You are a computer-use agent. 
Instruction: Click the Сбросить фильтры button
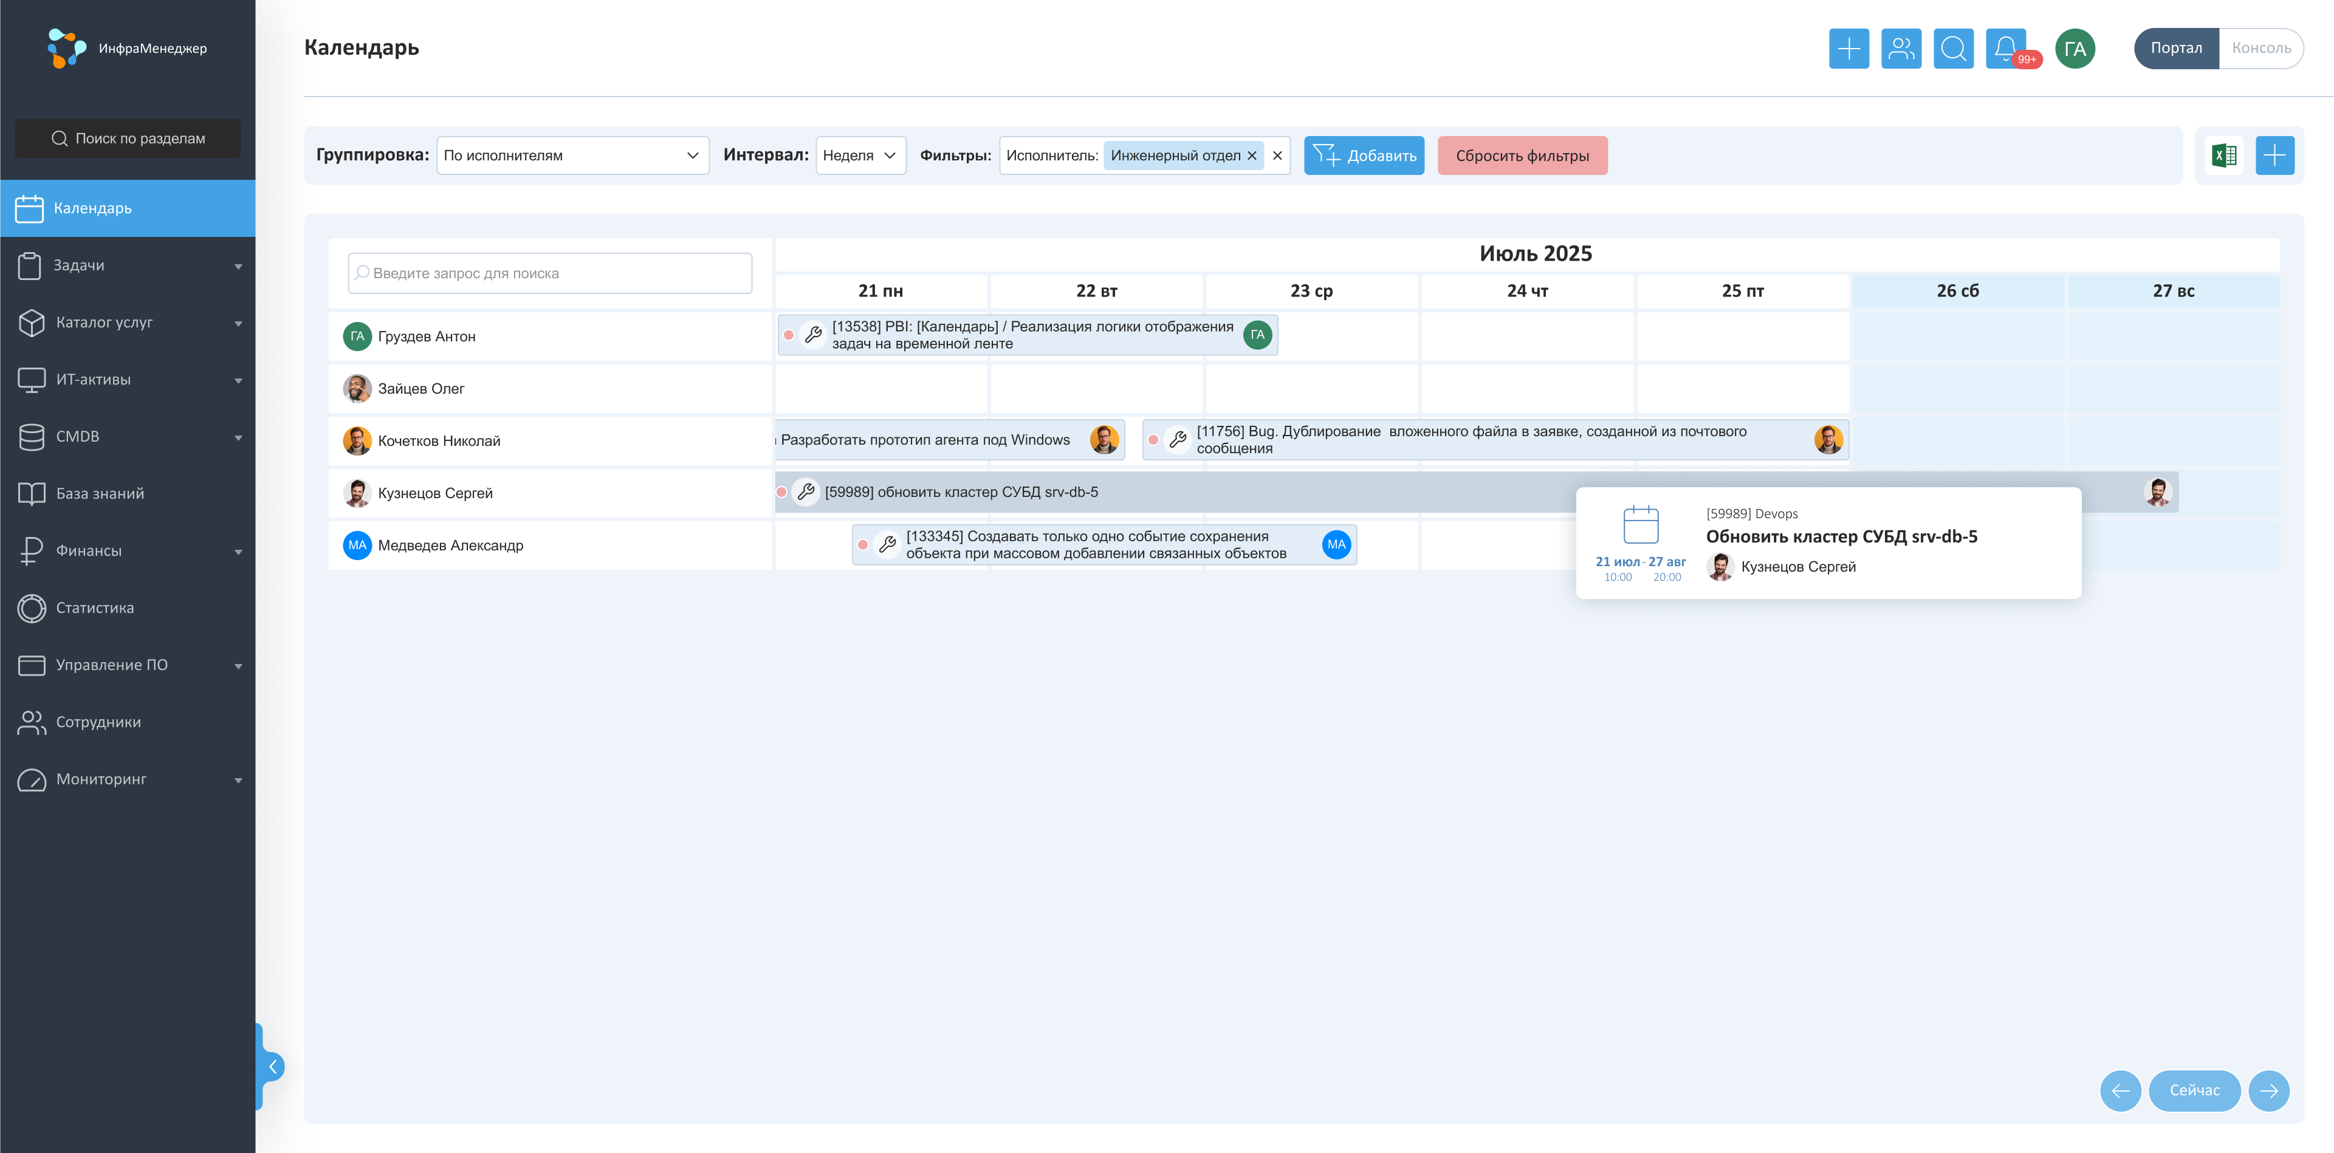(x=1522, y=156)
